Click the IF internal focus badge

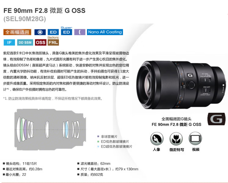tap(9, 42)
